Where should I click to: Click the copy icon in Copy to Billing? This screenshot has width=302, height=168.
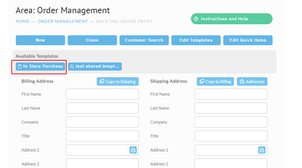click(202, 81)
